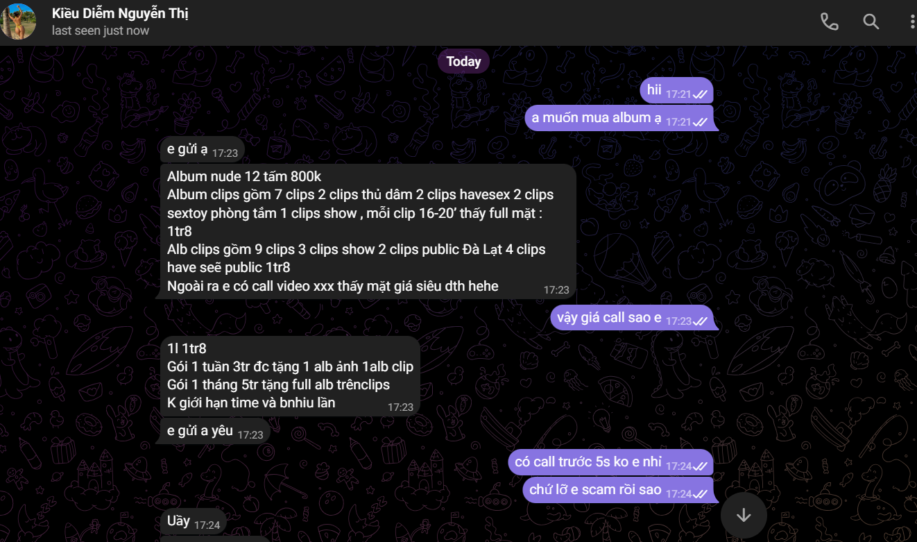Image resolution: width=917 pixels, height=542 pixels.
Task: Click the 'last seen just now' status text
Action: tap(101, 31)
